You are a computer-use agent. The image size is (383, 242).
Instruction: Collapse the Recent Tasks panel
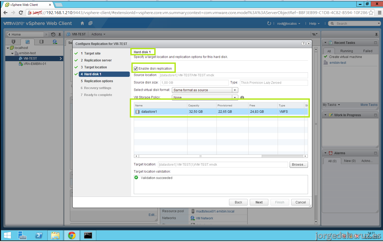pos(325,43)
